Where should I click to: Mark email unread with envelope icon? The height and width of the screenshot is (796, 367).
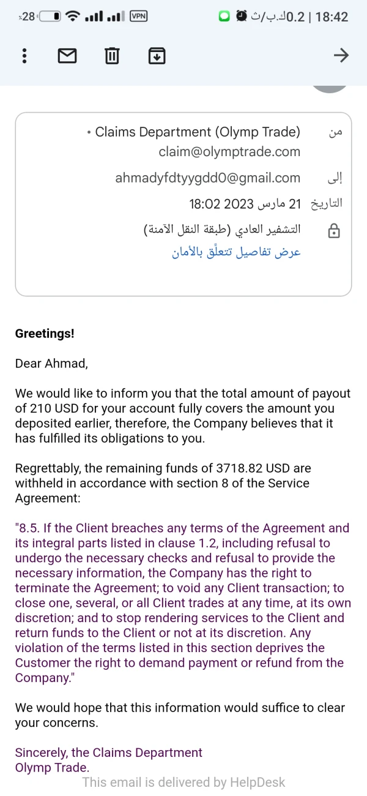click(67, 56)
